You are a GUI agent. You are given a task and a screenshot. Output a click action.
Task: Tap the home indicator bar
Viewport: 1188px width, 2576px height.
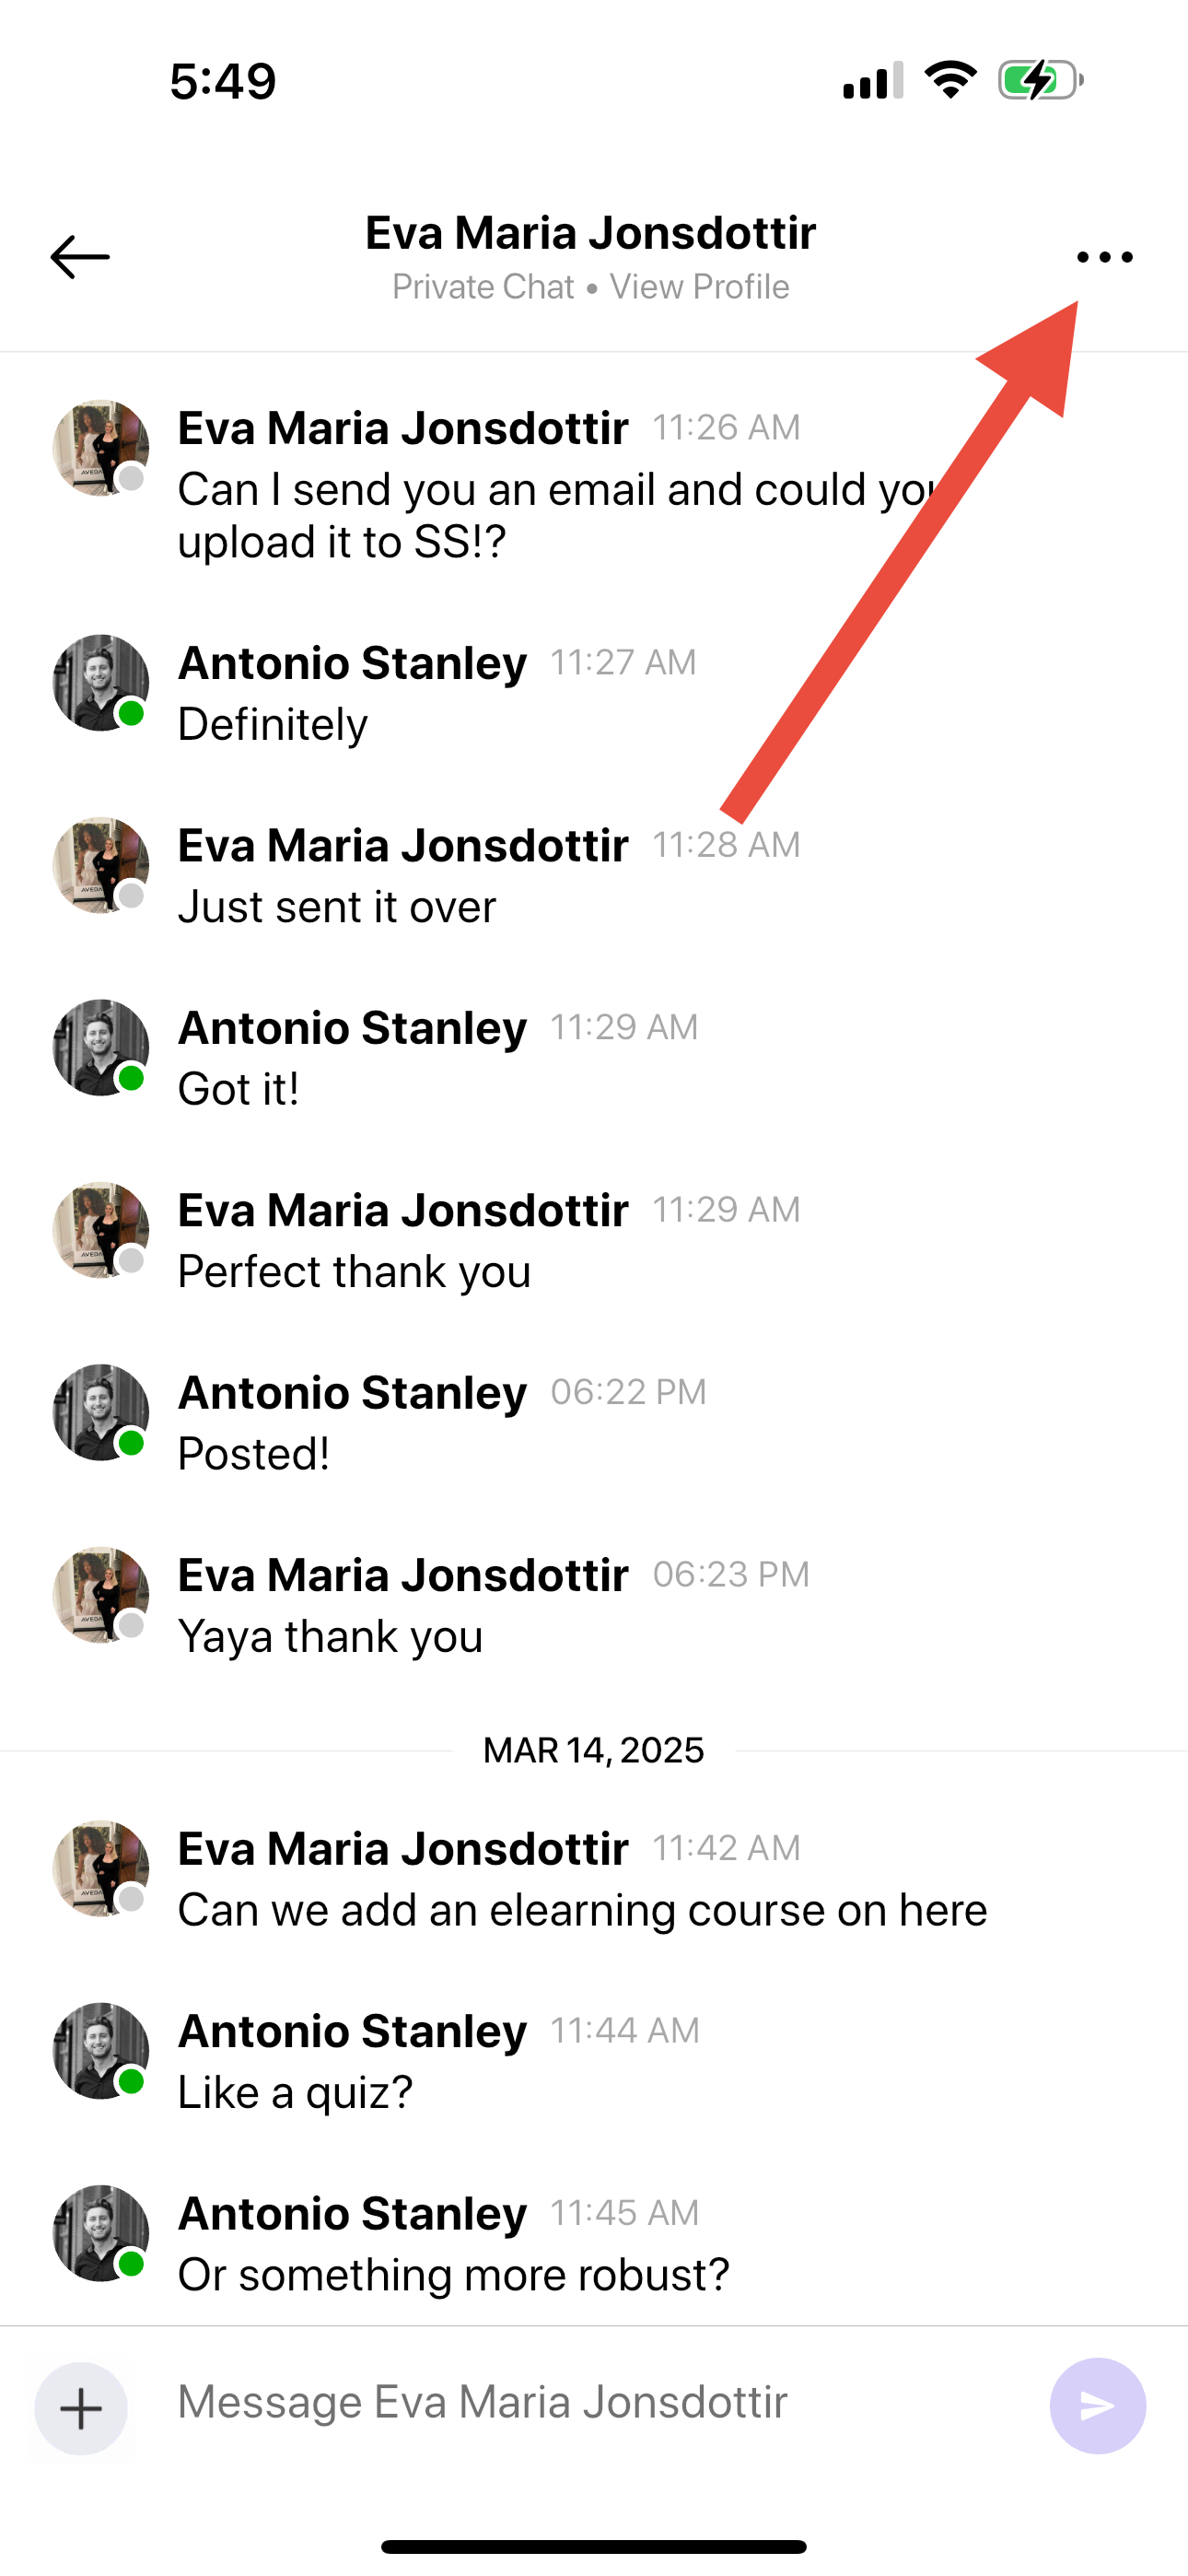(594, 2546)
